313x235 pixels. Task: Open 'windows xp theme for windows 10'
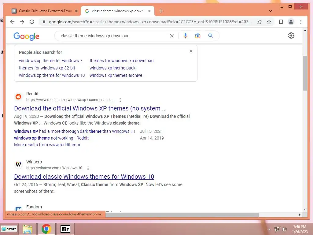(x=52, y=75)
